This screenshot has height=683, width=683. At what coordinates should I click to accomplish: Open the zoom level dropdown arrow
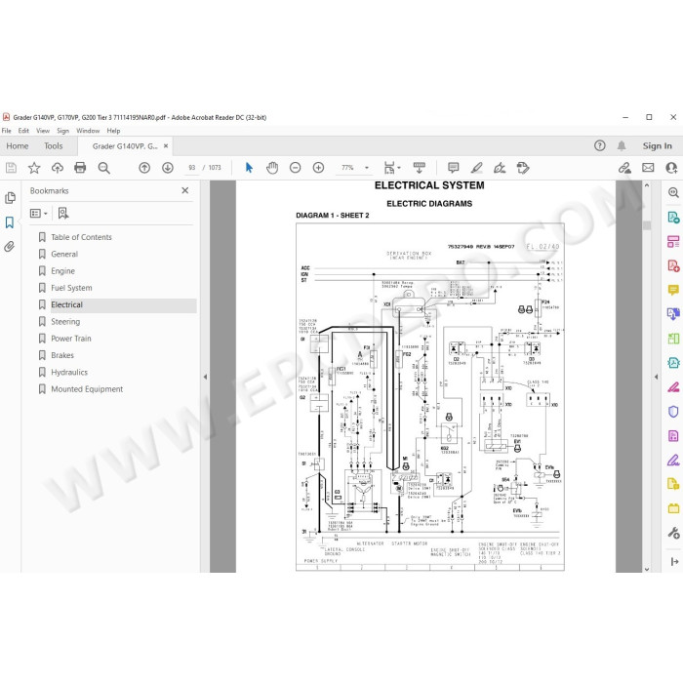[367, 168]
